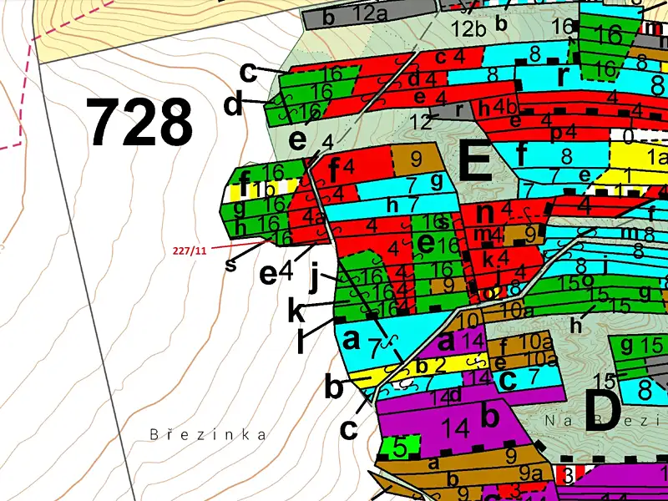Viewport: 668px width, 501px height.
Task: Select the "Březinka" place name label
Action: 208,434
